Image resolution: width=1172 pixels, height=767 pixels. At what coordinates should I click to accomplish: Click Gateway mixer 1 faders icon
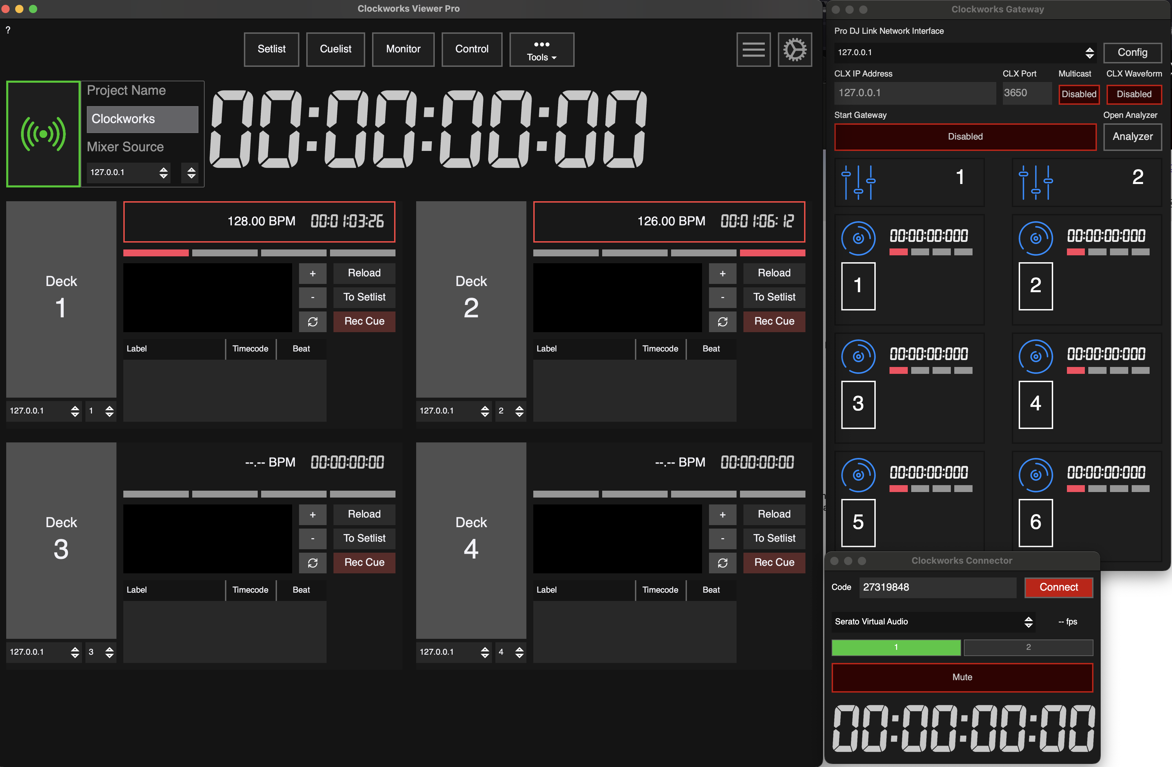[x=858, y=182]
